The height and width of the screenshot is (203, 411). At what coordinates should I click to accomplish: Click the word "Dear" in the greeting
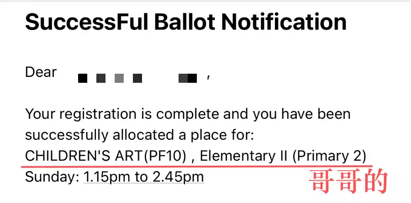41,72
